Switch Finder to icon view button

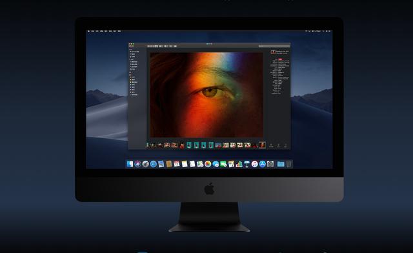click(148, 46)
